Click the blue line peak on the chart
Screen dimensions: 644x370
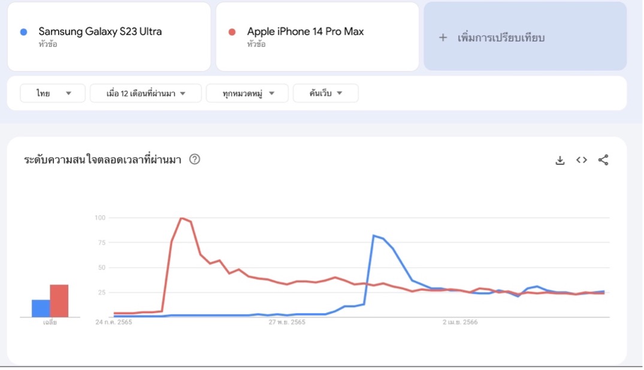(x=373, y=235)
